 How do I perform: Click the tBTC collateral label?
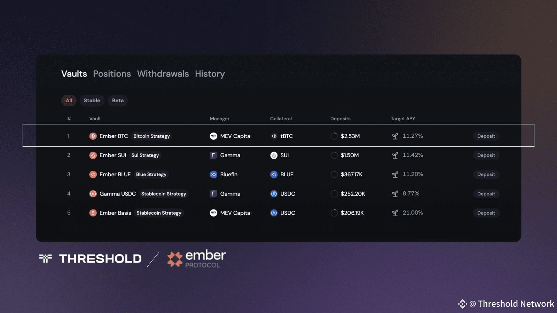tap(287, 136)
